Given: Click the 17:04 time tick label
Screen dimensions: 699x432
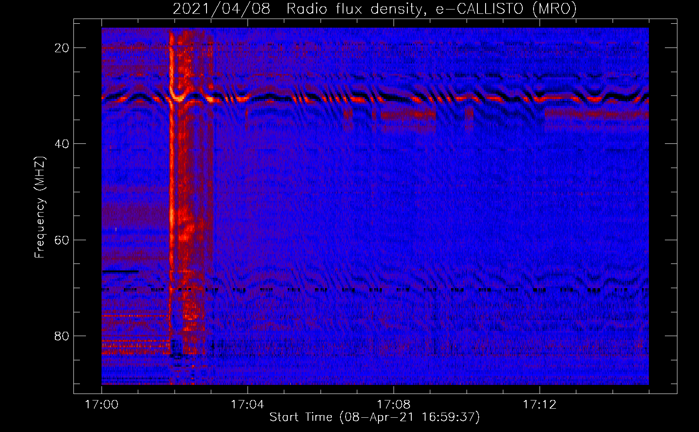Looking at the screenshot, I should 248,404.
